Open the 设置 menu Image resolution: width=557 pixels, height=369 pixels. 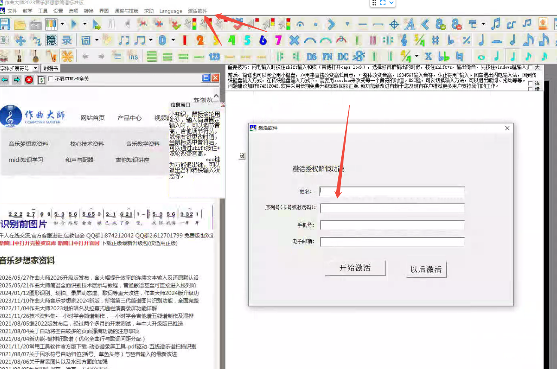pyautogui.click(x=58, y=11)
